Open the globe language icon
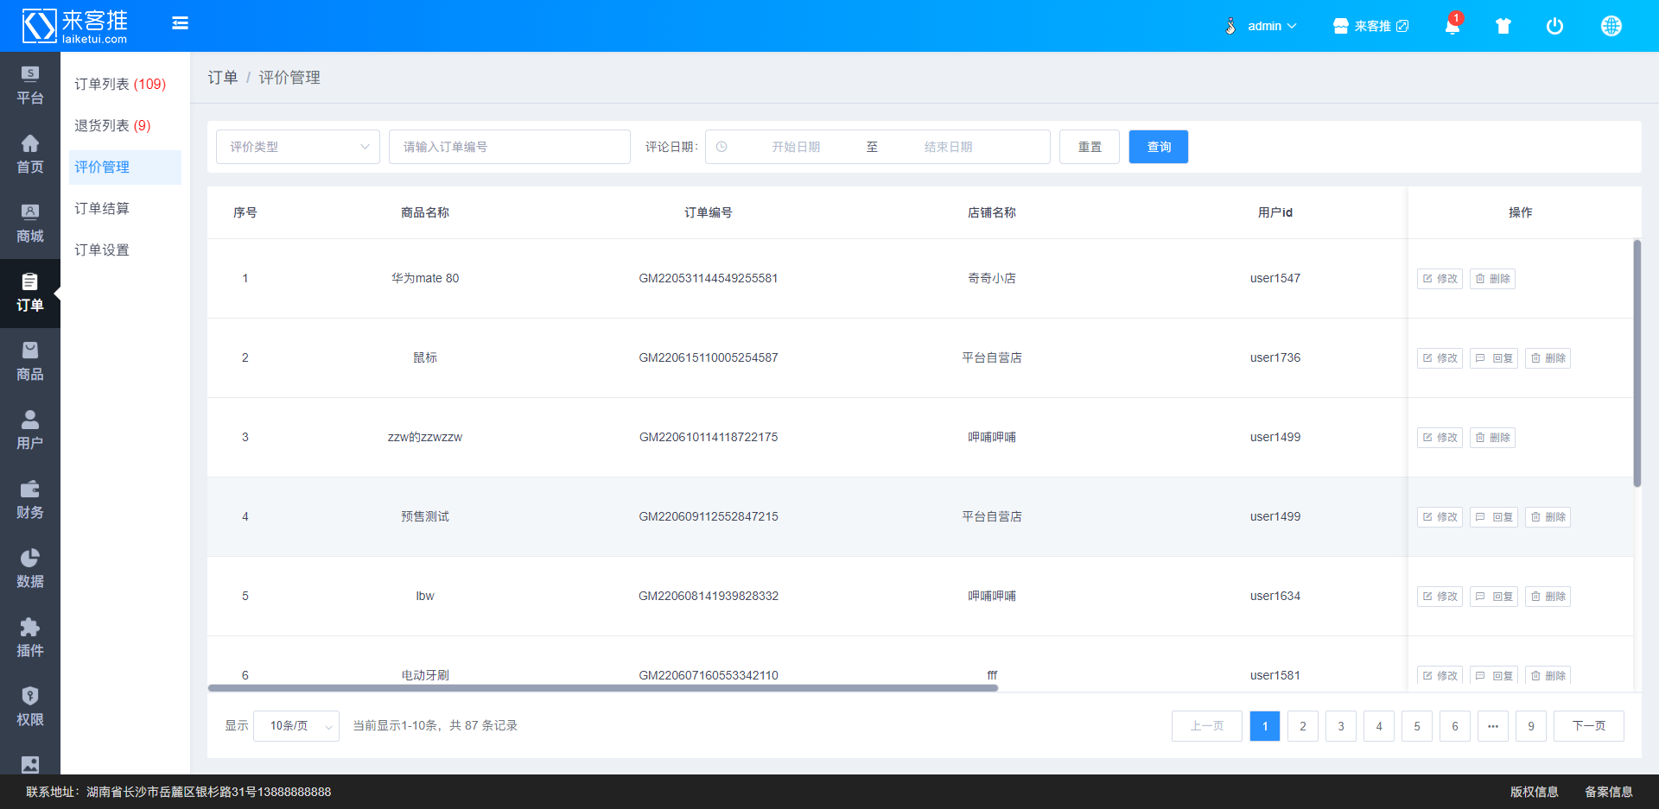Viewport: 1659px width, 809px height. pos(1611,26)
